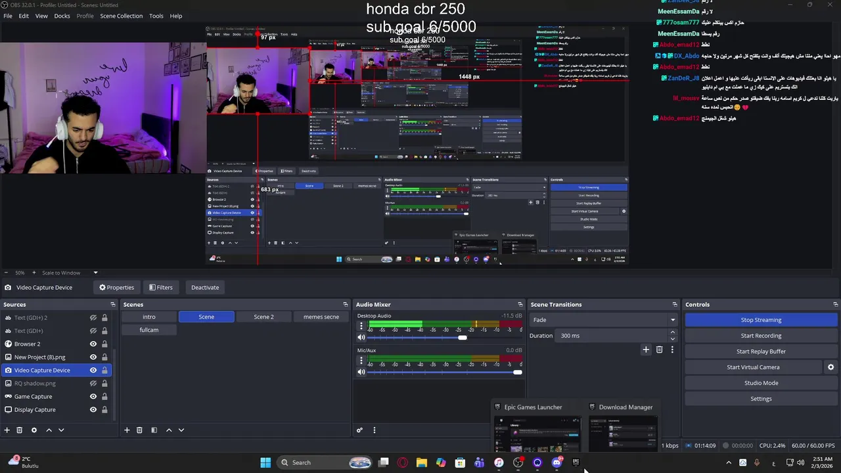The height and width of the screenshot is (473, 841).
Task: Open advanced audio properties gears icon
Action: (359, 430)
